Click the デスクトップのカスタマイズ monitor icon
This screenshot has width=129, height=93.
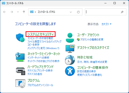tap(70, 49)
